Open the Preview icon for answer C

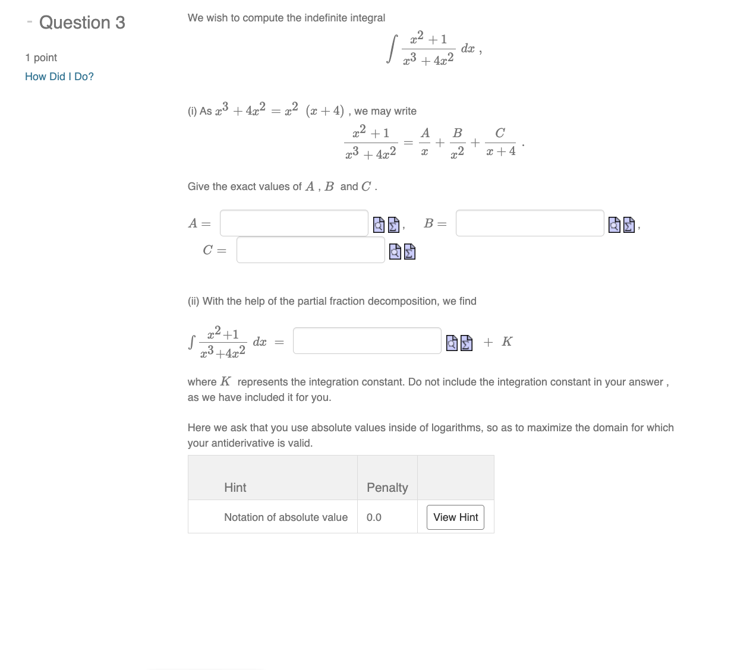click(395, 252)
